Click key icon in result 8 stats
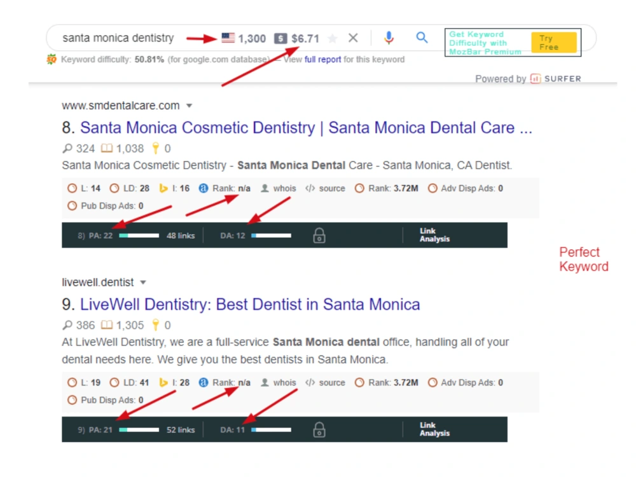 155,148
